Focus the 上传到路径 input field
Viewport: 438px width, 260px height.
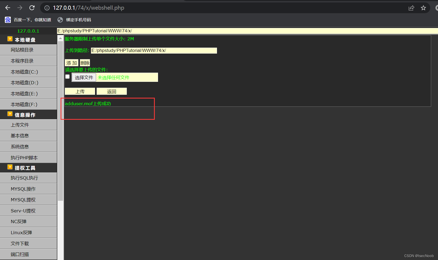154,51
